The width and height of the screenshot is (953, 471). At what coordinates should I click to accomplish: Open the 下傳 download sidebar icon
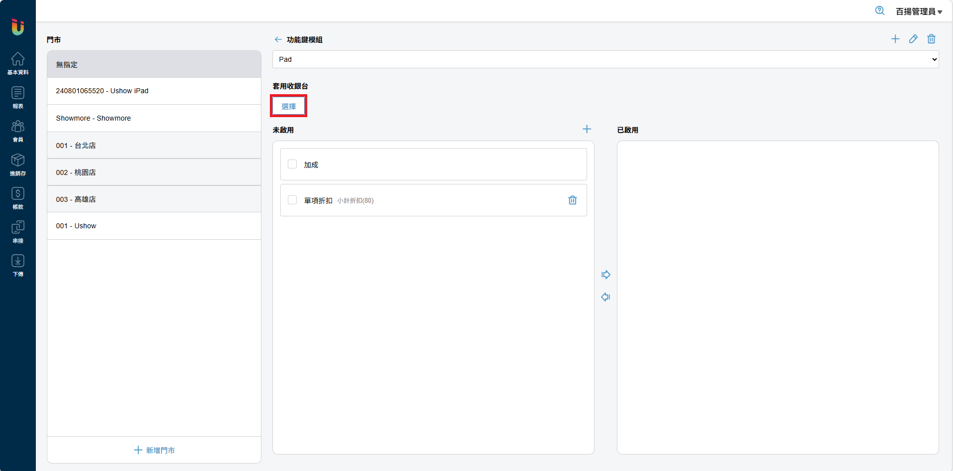pyautogui.click(x=18, y=265)
